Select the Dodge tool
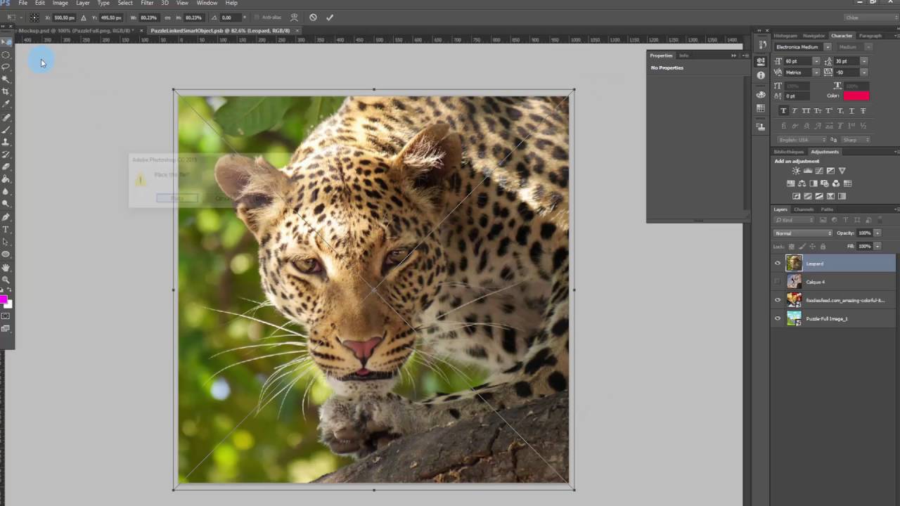900x506 pixels. (6, 204)
